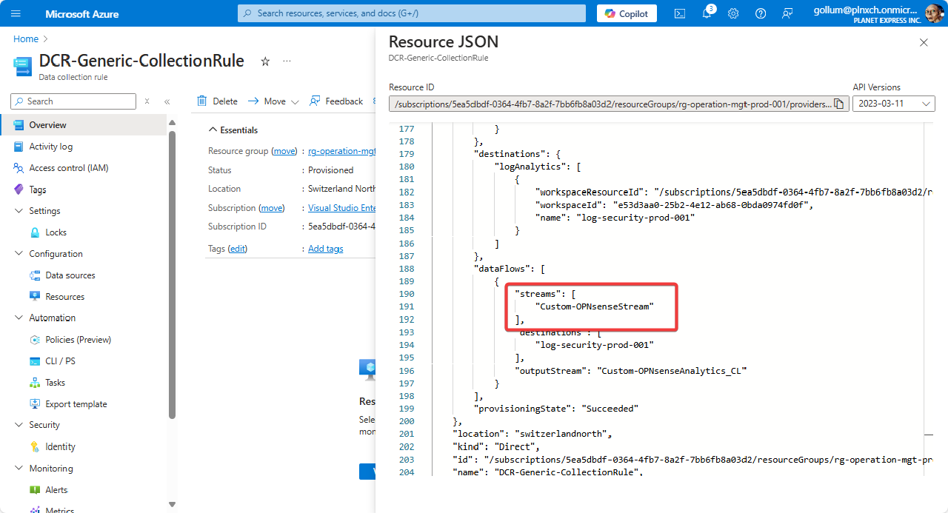The width and height of the screenshot is (948, 513).
Task: Favorite DCR-Generic-CollectionRule with the star
Action: pyautogui.click(x=264, y=61)
